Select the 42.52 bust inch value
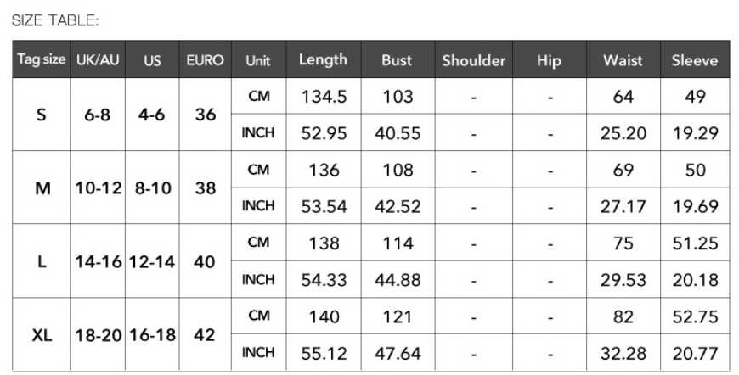 click(398, 206)
